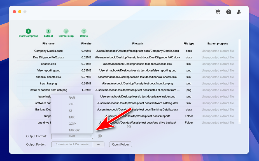Pick 7Z in the format dropdown
The width and height of the screenshot is (259, 161).
point(70,111)
